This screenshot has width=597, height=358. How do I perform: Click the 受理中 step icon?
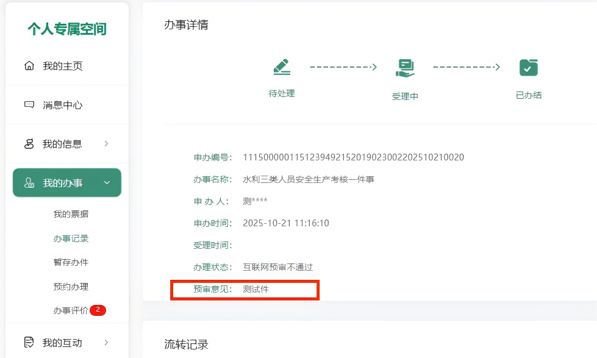click(x=405, y=68)
